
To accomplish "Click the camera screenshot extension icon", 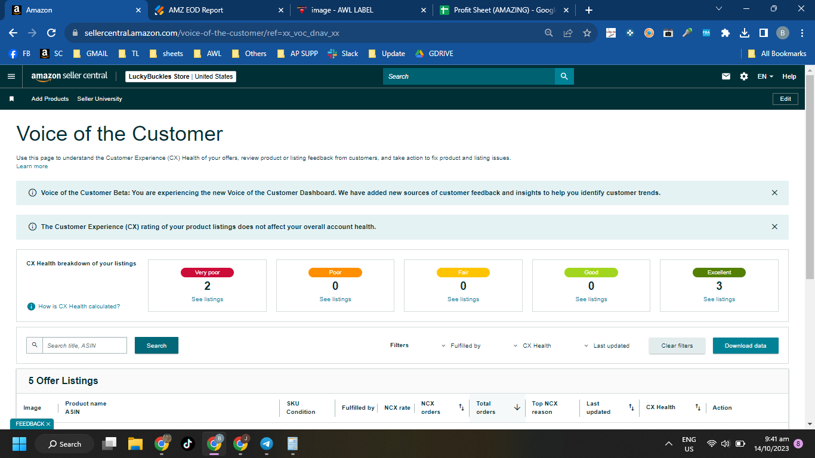I will click(668, 33).
